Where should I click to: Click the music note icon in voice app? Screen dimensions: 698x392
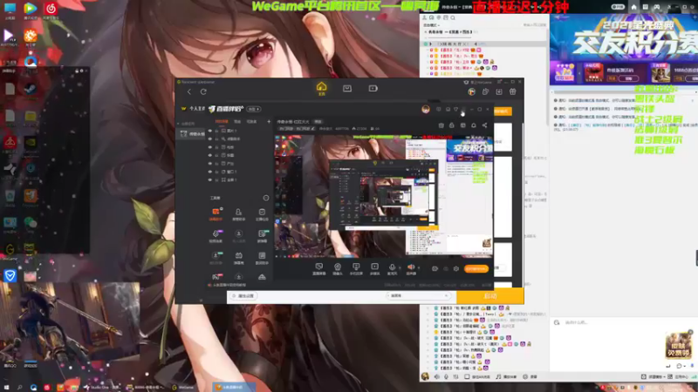498,377
